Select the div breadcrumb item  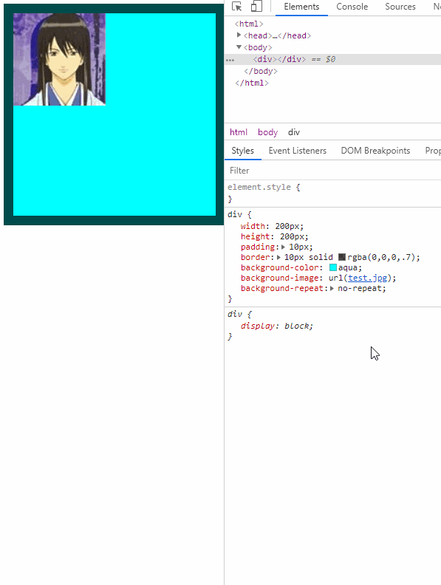293,132
